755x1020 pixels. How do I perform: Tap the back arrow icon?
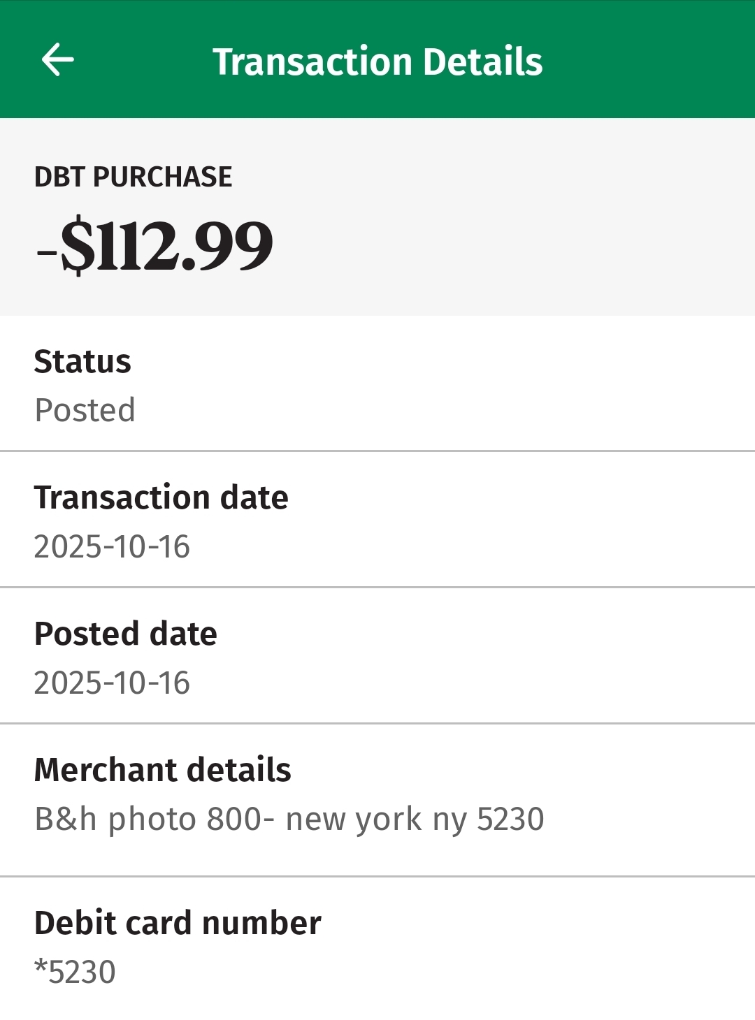(58, 60)
